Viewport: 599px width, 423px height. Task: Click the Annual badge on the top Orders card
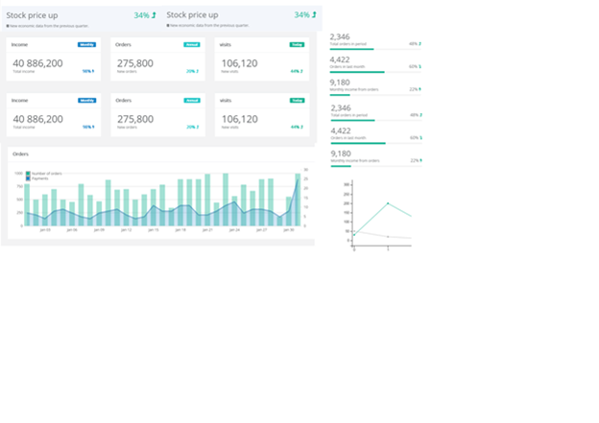pyautogui.click(x=191, y=44)
